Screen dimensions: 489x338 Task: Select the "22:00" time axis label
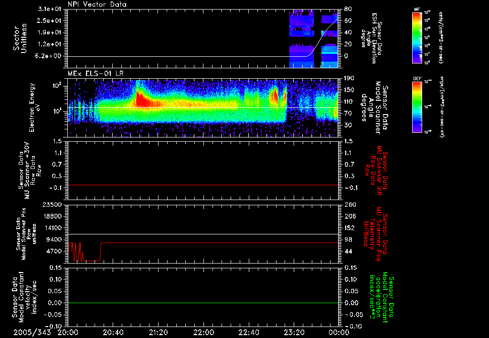point(203,332)
